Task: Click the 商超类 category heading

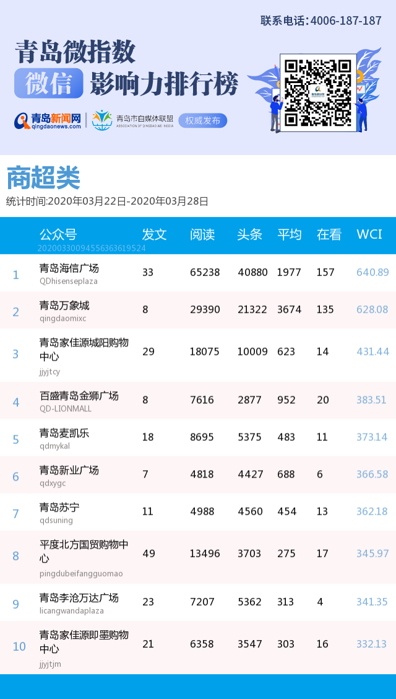Action: point(43,179)
